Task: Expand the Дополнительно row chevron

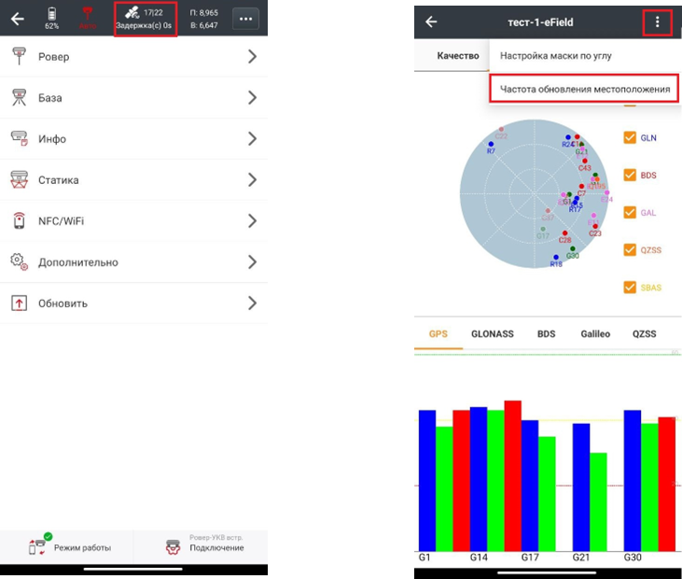Action: (252, 262)
